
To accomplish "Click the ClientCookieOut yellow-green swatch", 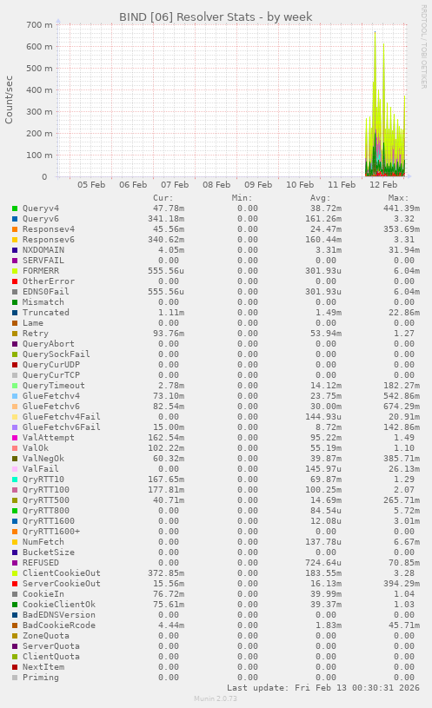I will tap(15, 573).
